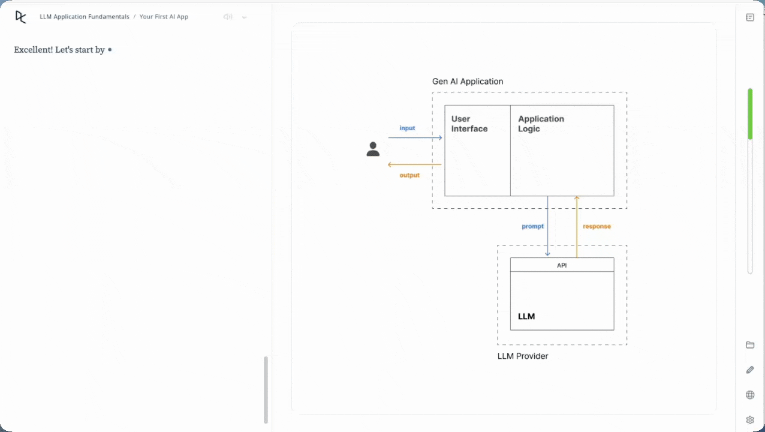Open the folder icon in right sidebar
The image size is (765, 432).
pos(750,345)
